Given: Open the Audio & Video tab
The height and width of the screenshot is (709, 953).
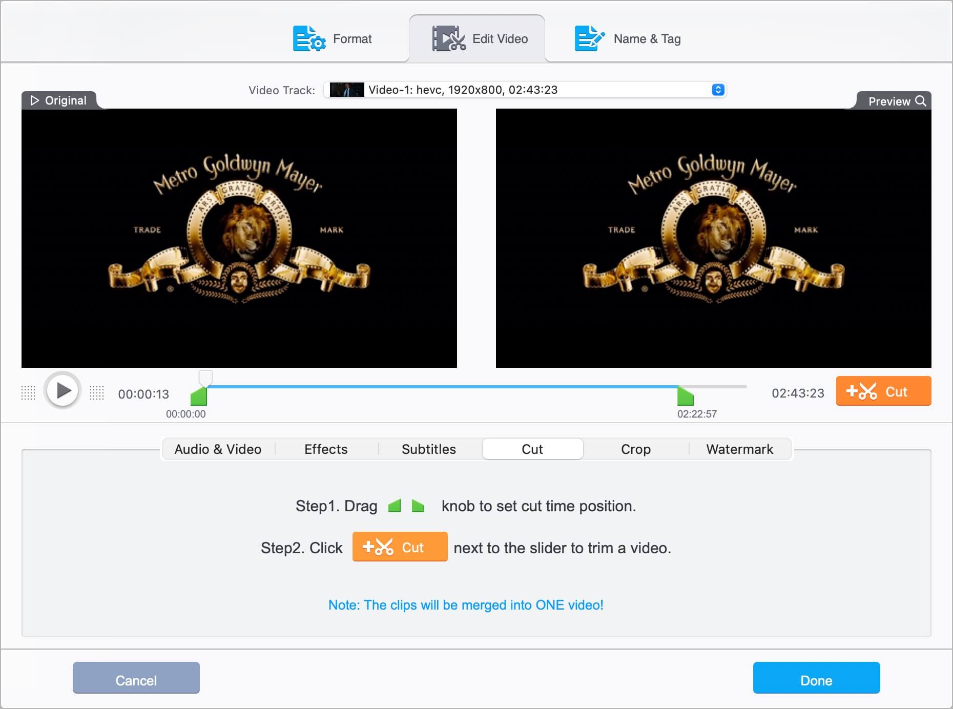Looking at the screenshot, I should [218, 449].
